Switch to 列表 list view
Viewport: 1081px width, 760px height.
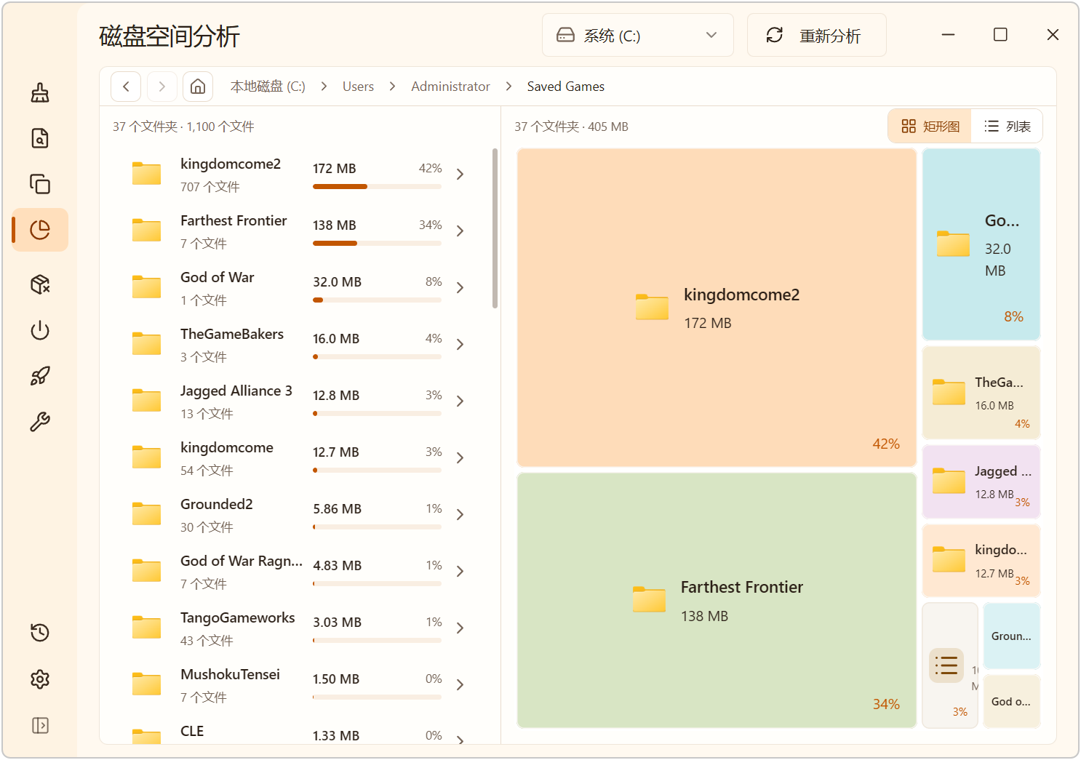coord(1007,127)
